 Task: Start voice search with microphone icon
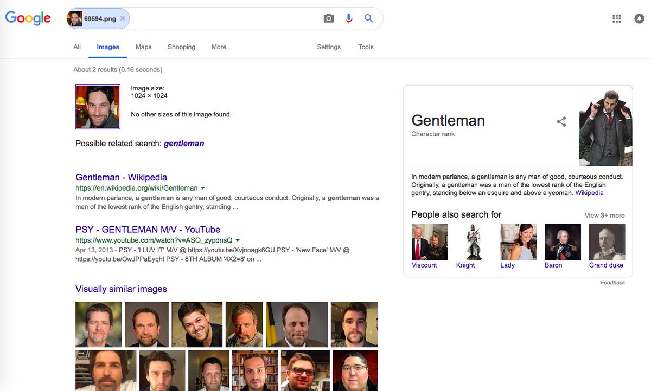(x=349, y=18)
